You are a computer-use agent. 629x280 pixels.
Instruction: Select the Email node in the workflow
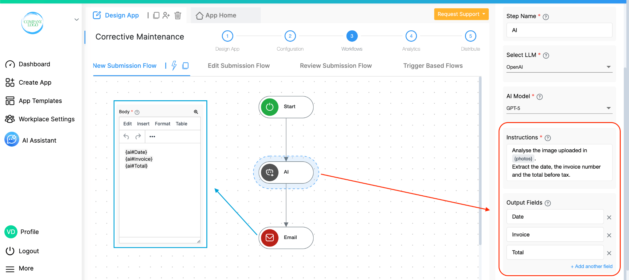click(x=286, y=238)
